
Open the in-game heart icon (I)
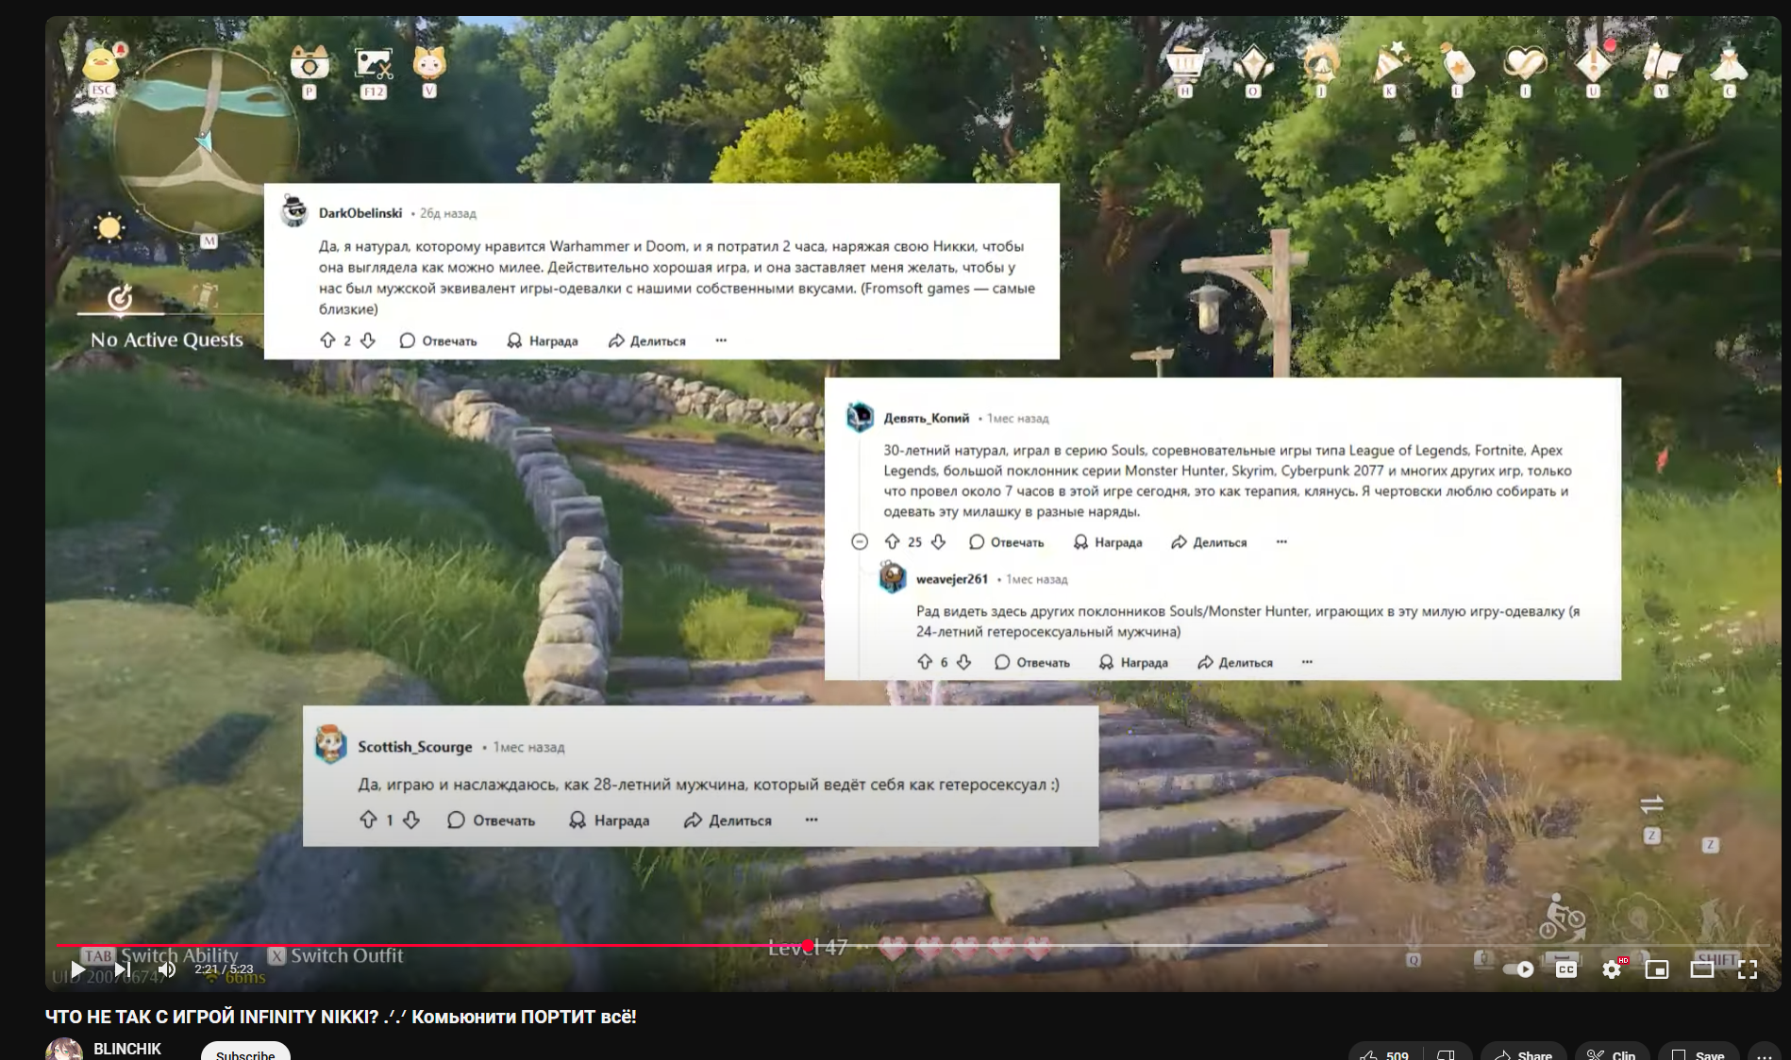[x=1525, y=64]
